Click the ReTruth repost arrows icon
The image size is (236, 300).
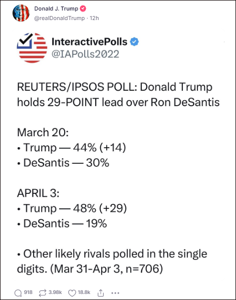tap(43, 293)
